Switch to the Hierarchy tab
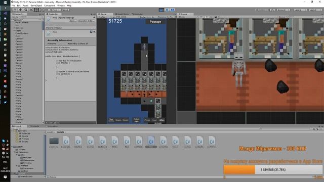Screen dimensions: 324x182 click(19, 14)
